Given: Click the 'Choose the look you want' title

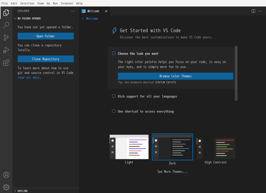Looking at the screenshot, I should [x=138, y=53].
